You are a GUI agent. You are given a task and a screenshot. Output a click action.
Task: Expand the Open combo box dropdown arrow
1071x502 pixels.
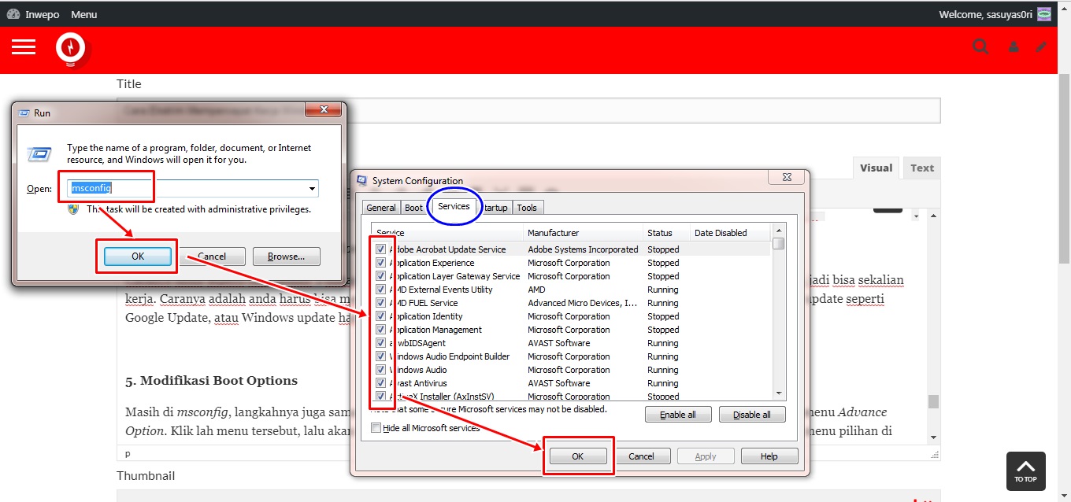point(312,189)
